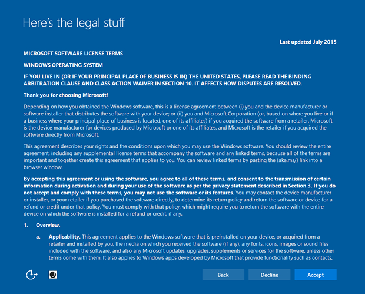Click the binding arbitration clause notice
The height and width of the screenshot is (294, 365).
167,80
